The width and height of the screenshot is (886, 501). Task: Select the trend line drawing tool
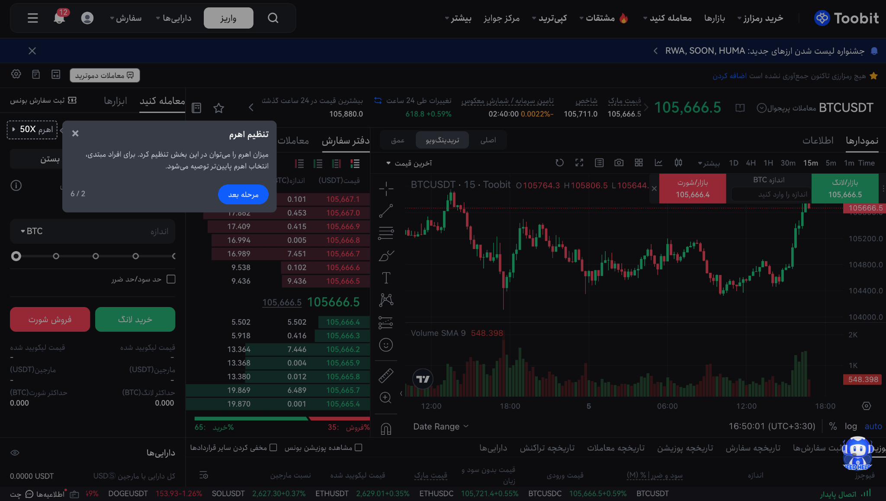coord(386,211)
